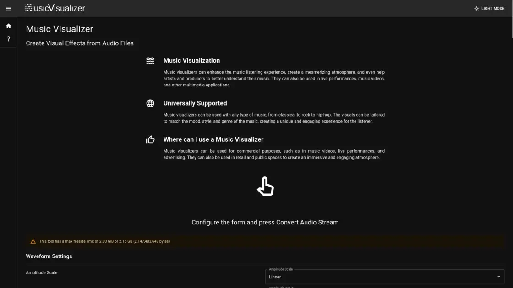Click the waveform icon beside Music Visualization
Viewport: 513px width, 288px height.
point(150,60)
